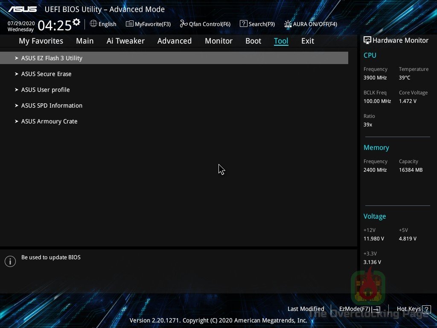Viewport: 437px width, 328px height.
Task: Open the BIOS Search function
Action: (257, 24)
